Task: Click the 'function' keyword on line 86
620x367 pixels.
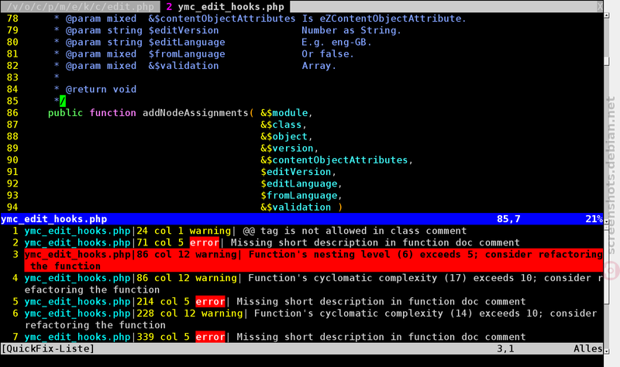Action: [112, 113]
